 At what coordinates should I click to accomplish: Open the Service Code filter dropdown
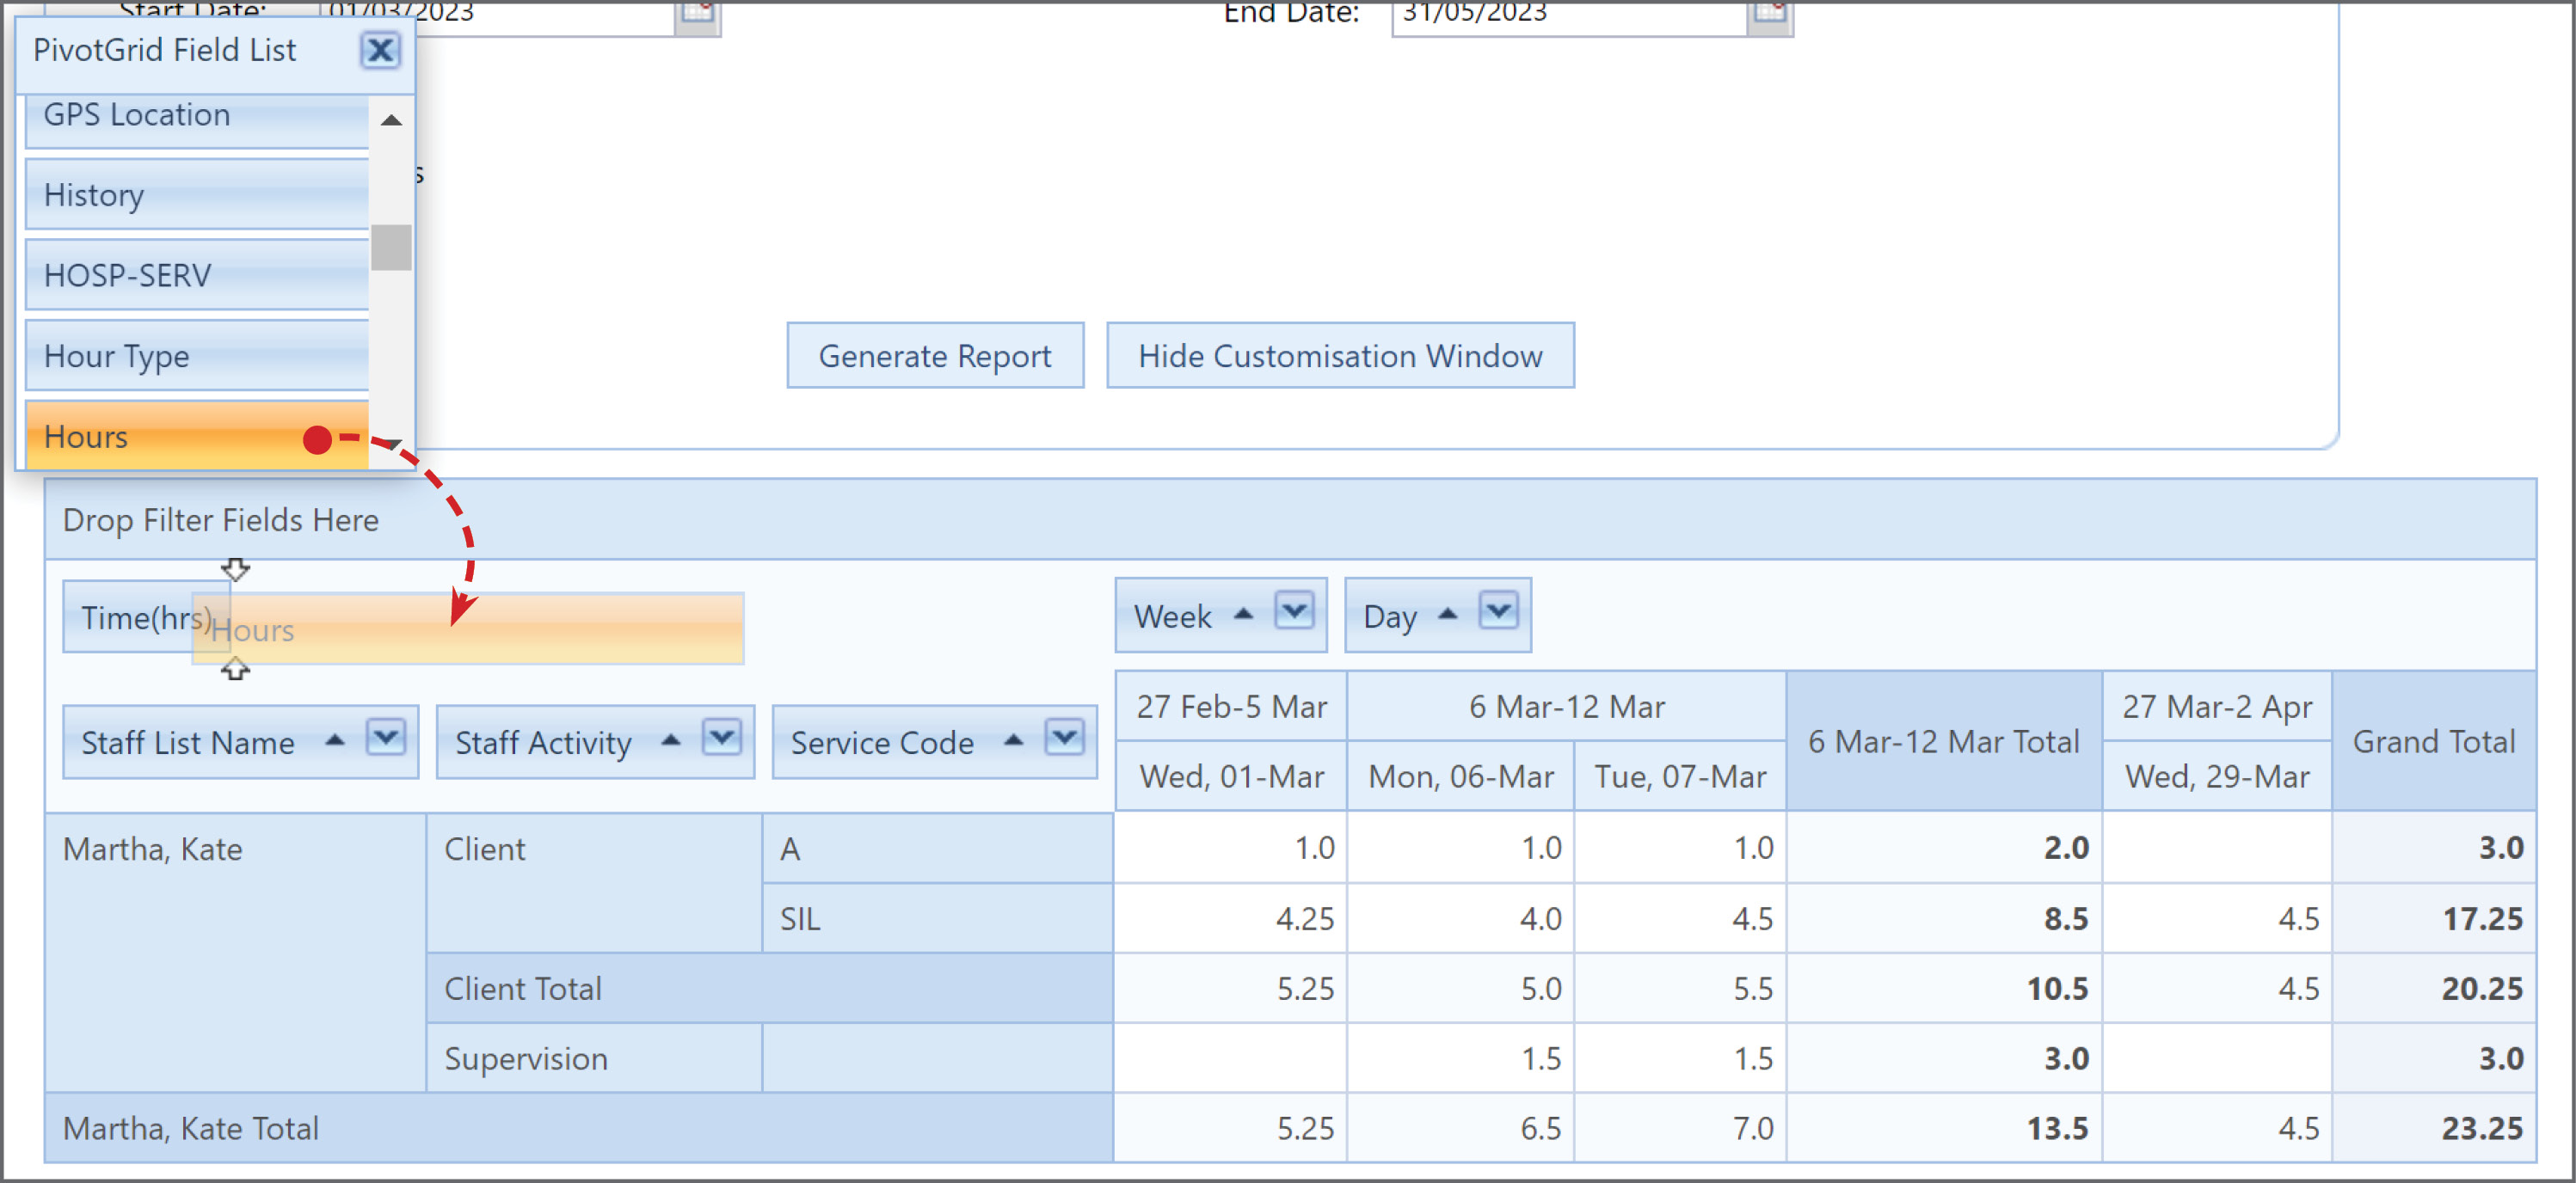1064,738
